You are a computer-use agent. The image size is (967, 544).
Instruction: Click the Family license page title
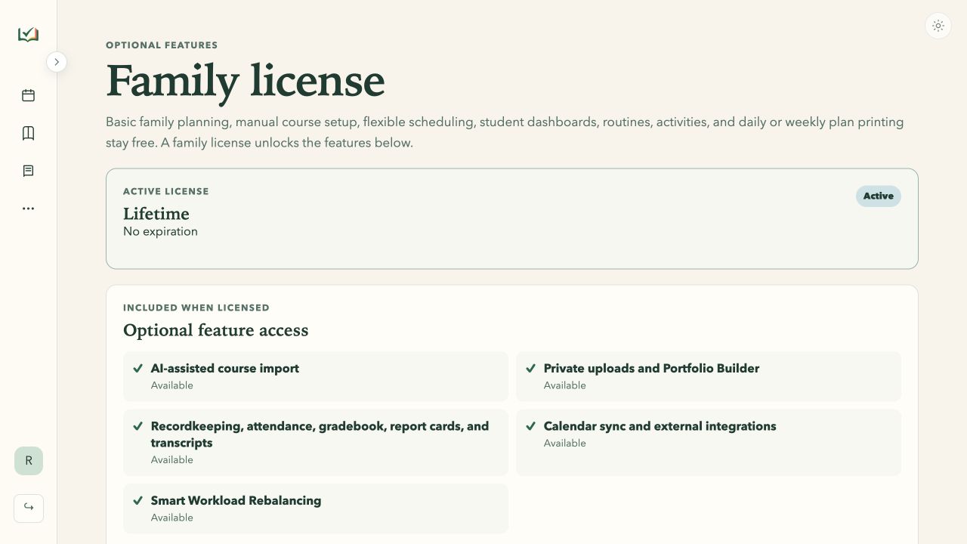(x=246, y=82)
